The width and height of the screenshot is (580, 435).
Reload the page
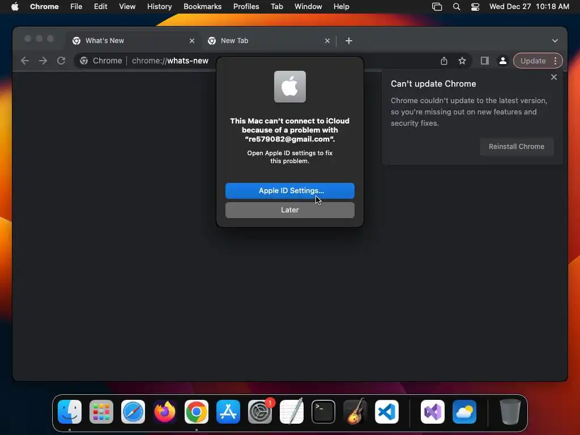click(61, 61)
